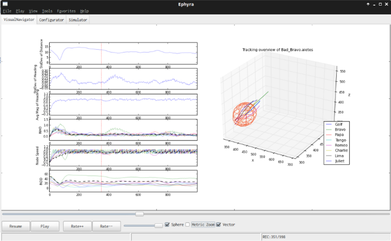This screenshot has width=391, height=241.
Task: Close the Ephyra window
Action: (x=387, y=4)
